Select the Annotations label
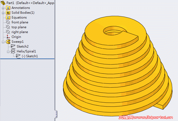 pyautogui.click(x=21, y=8)
